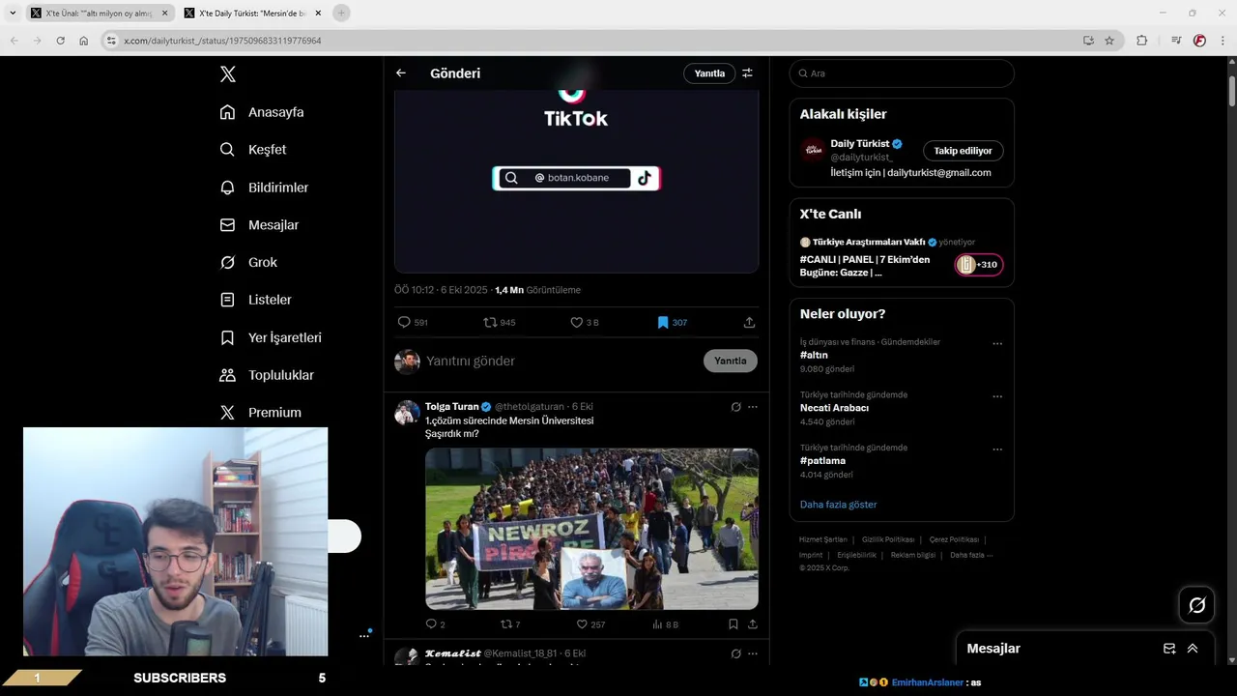Click the floating Grok button
The width and height of the screenshot is (1237, 696).
1197,605
